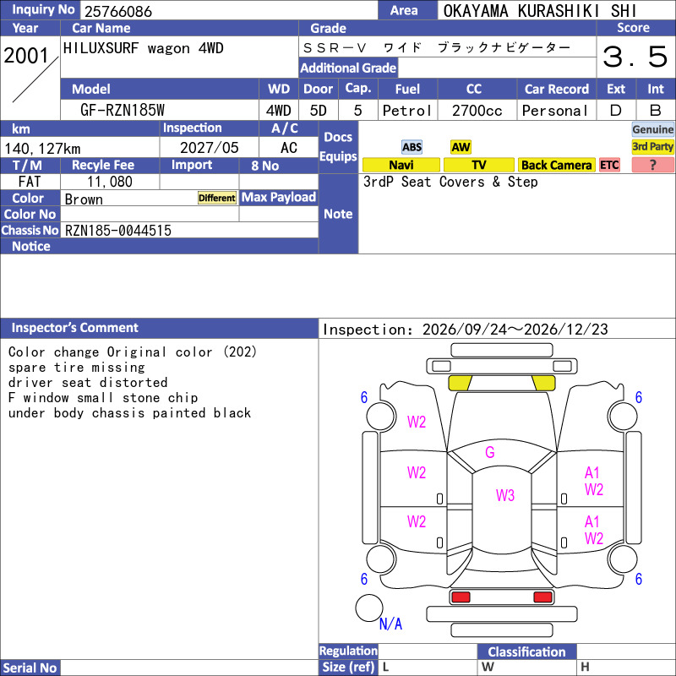
Task: Click the Additional Grade header
Action: 348,68
